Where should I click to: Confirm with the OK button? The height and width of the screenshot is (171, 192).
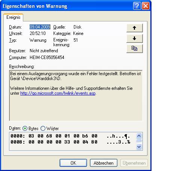click(73, 163)
